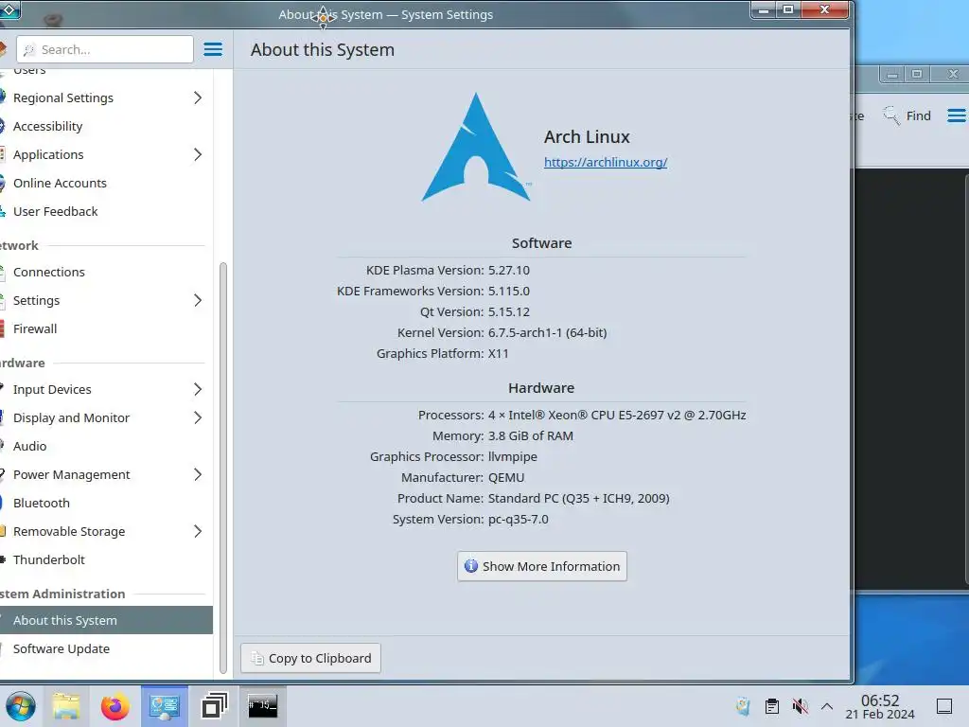Close the background window
This screenshot has width=969, height=727.
click(953, 74)
